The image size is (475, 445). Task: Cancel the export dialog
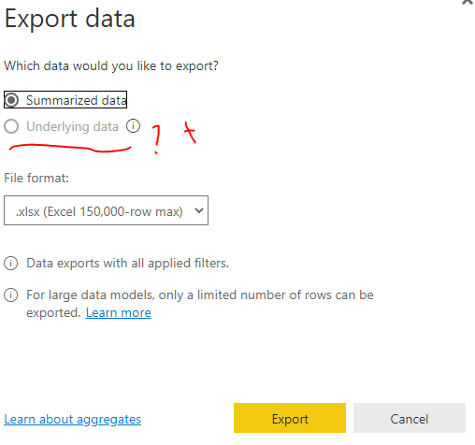(410, 418)
